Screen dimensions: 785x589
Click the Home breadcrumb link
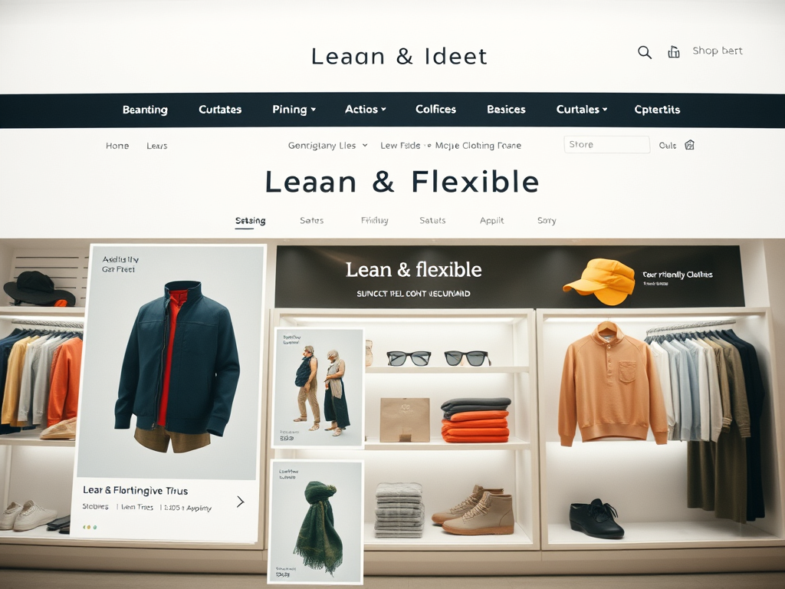tap(117, 146)
